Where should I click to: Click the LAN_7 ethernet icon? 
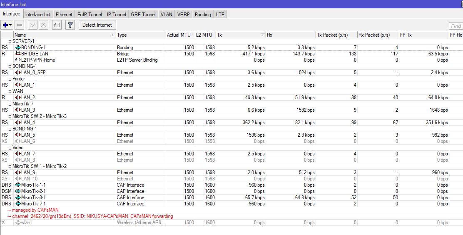point(18,154)
